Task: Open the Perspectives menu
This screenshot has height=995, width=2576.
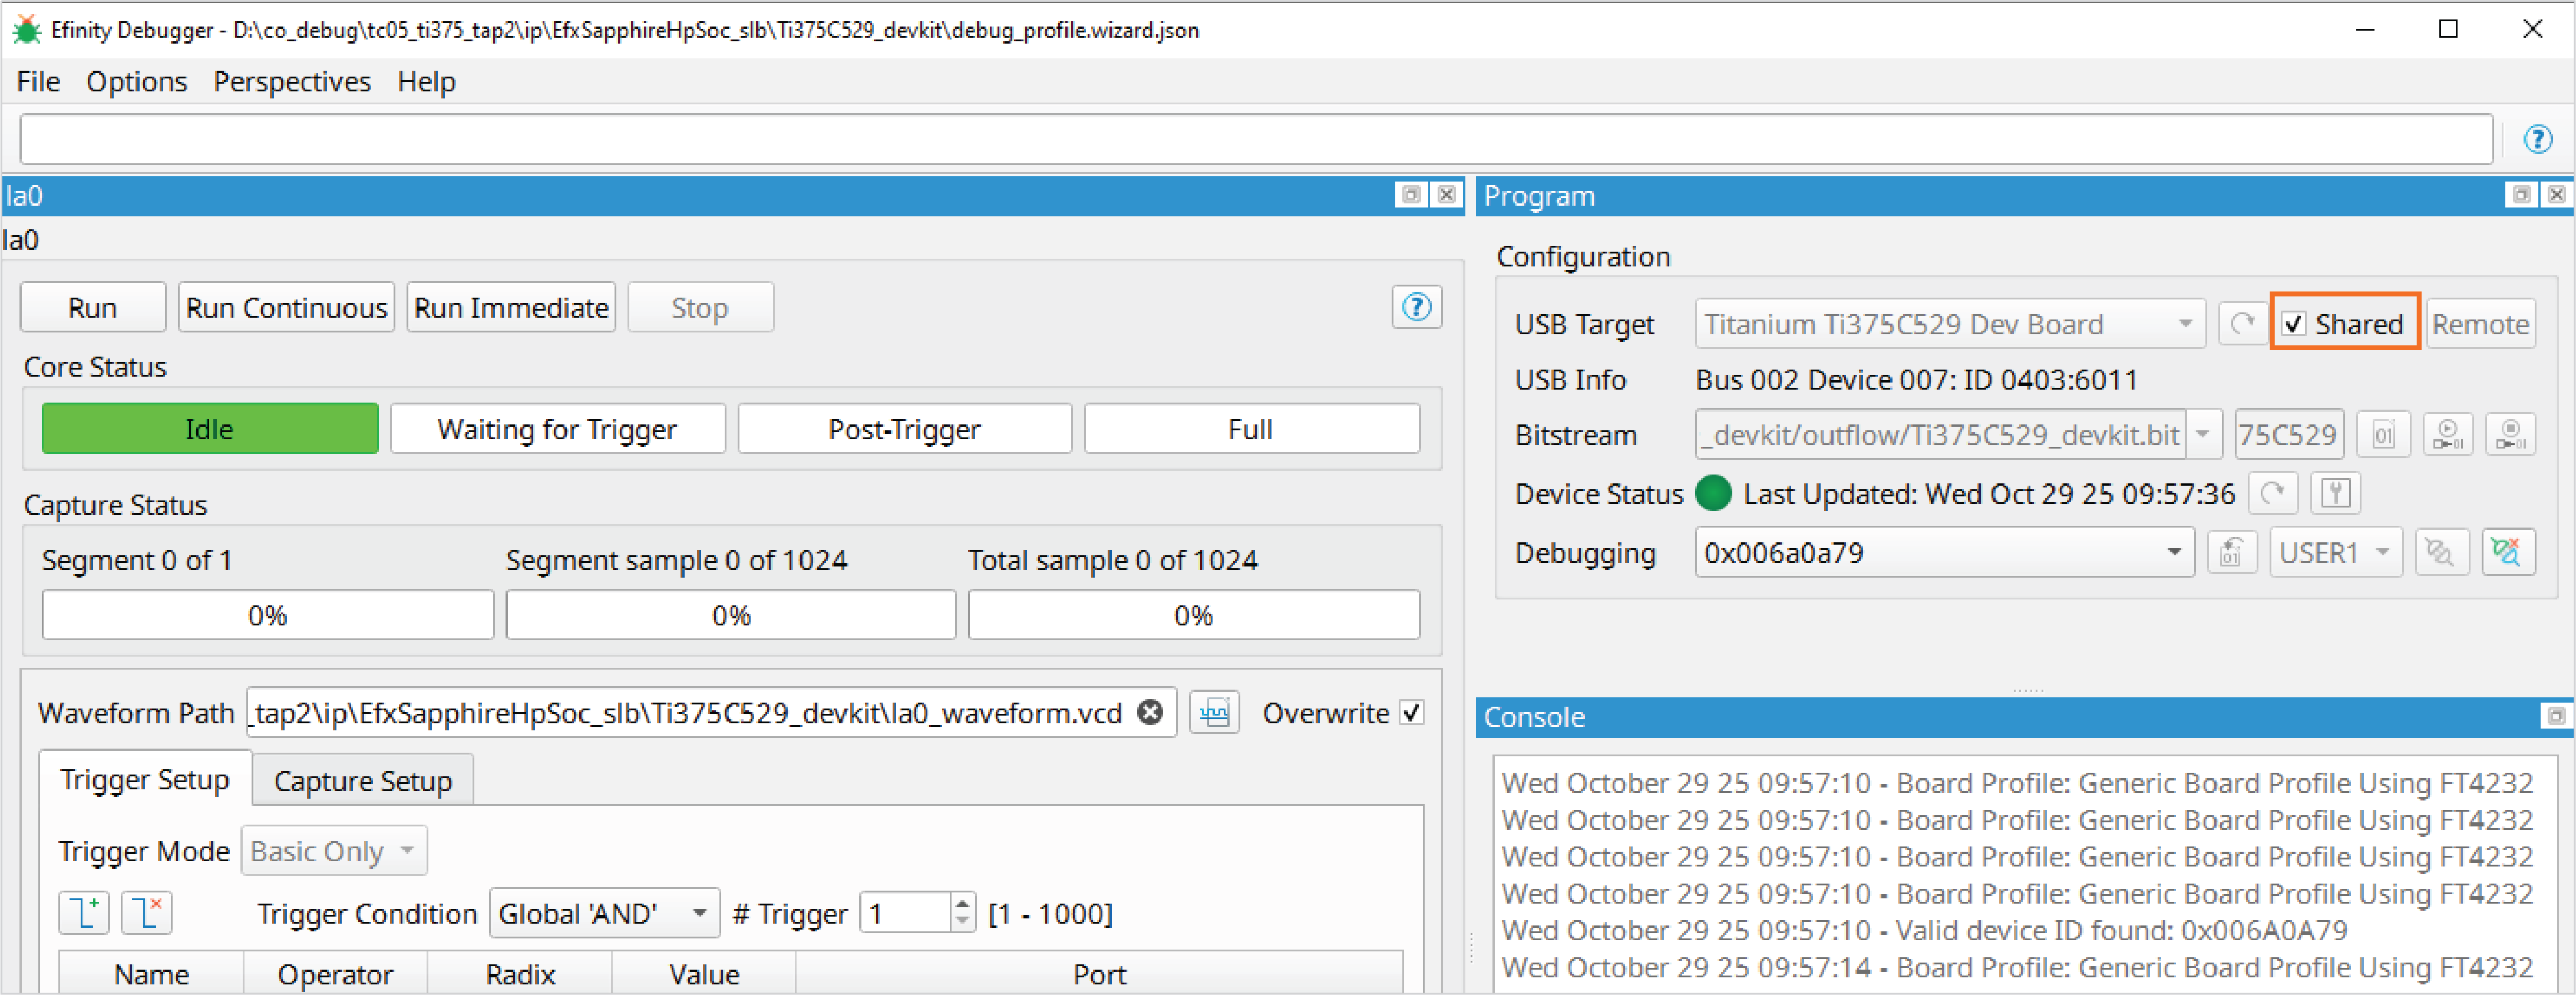Action: tap(292, 81)
